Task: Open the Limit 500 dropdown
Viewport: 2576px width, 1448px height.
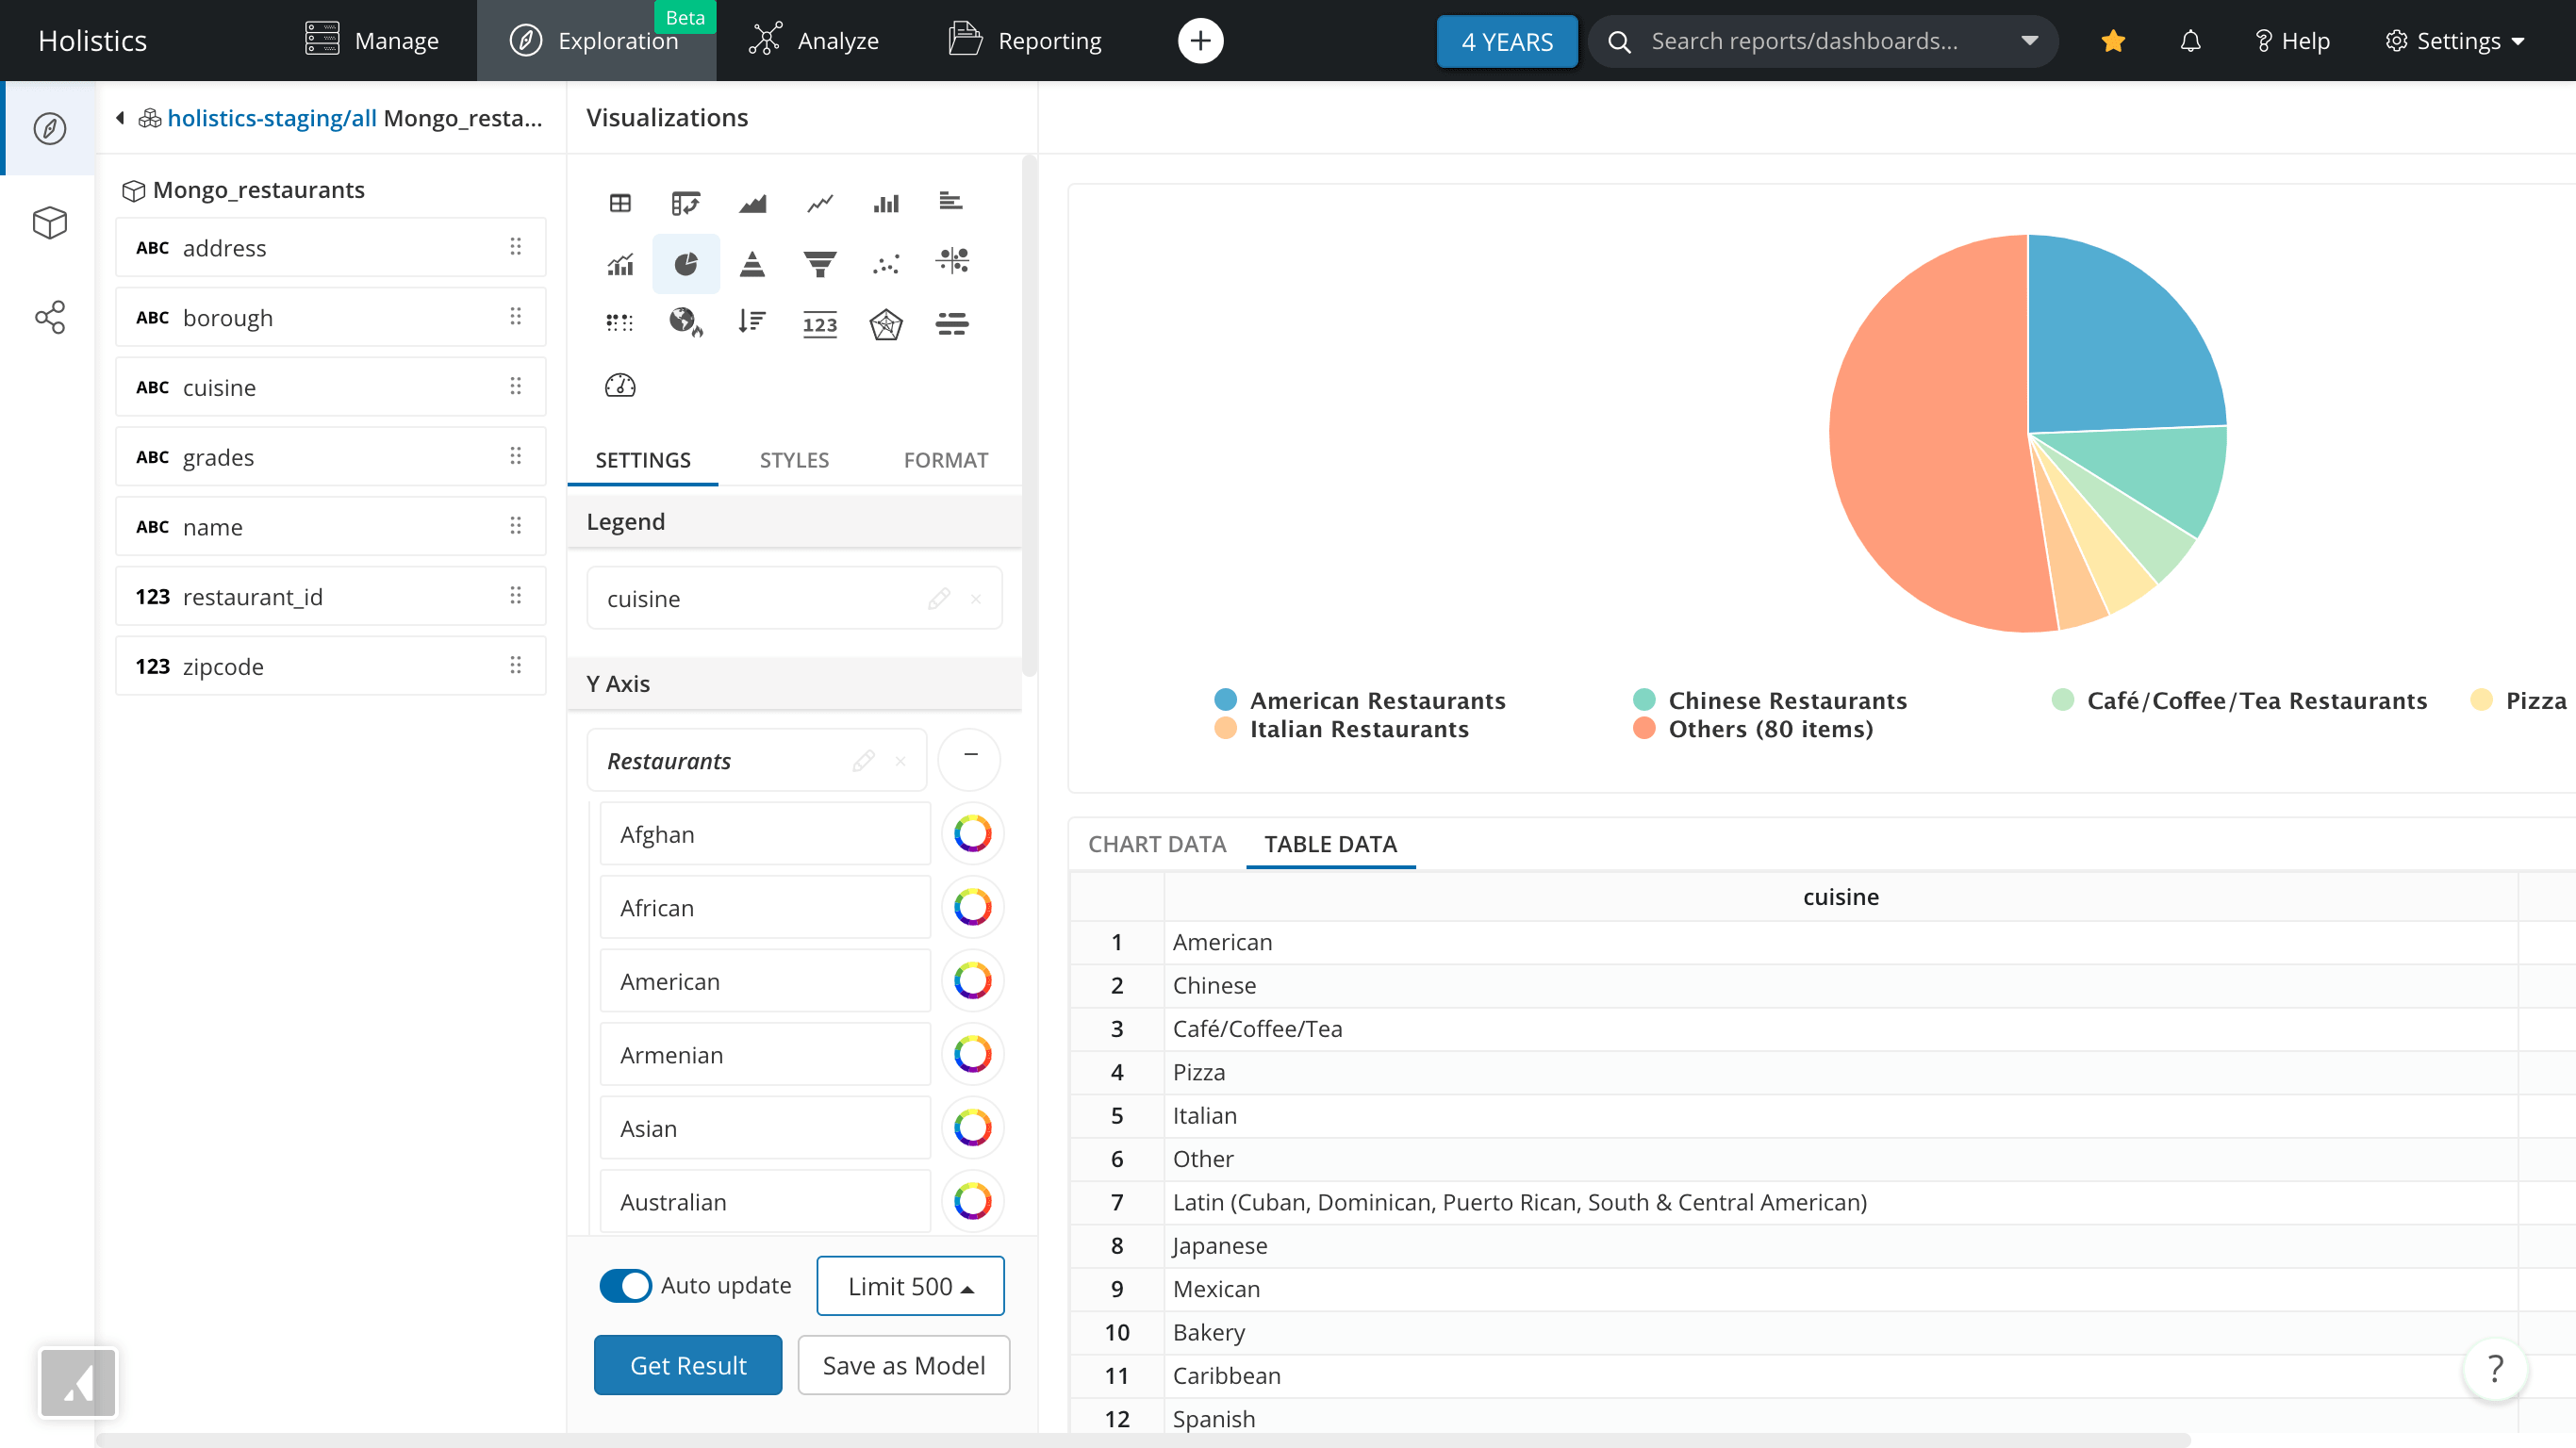Action: (910, 1286)
